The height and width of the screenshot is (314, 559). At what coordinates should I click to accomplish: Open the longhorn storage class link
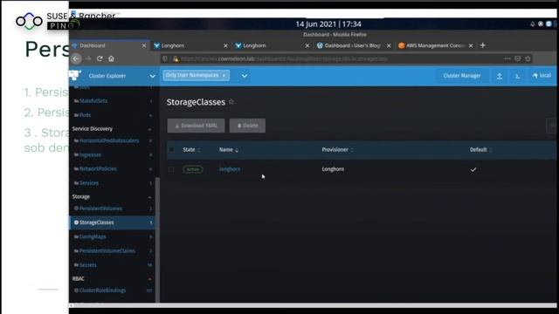tap(230, 169)
